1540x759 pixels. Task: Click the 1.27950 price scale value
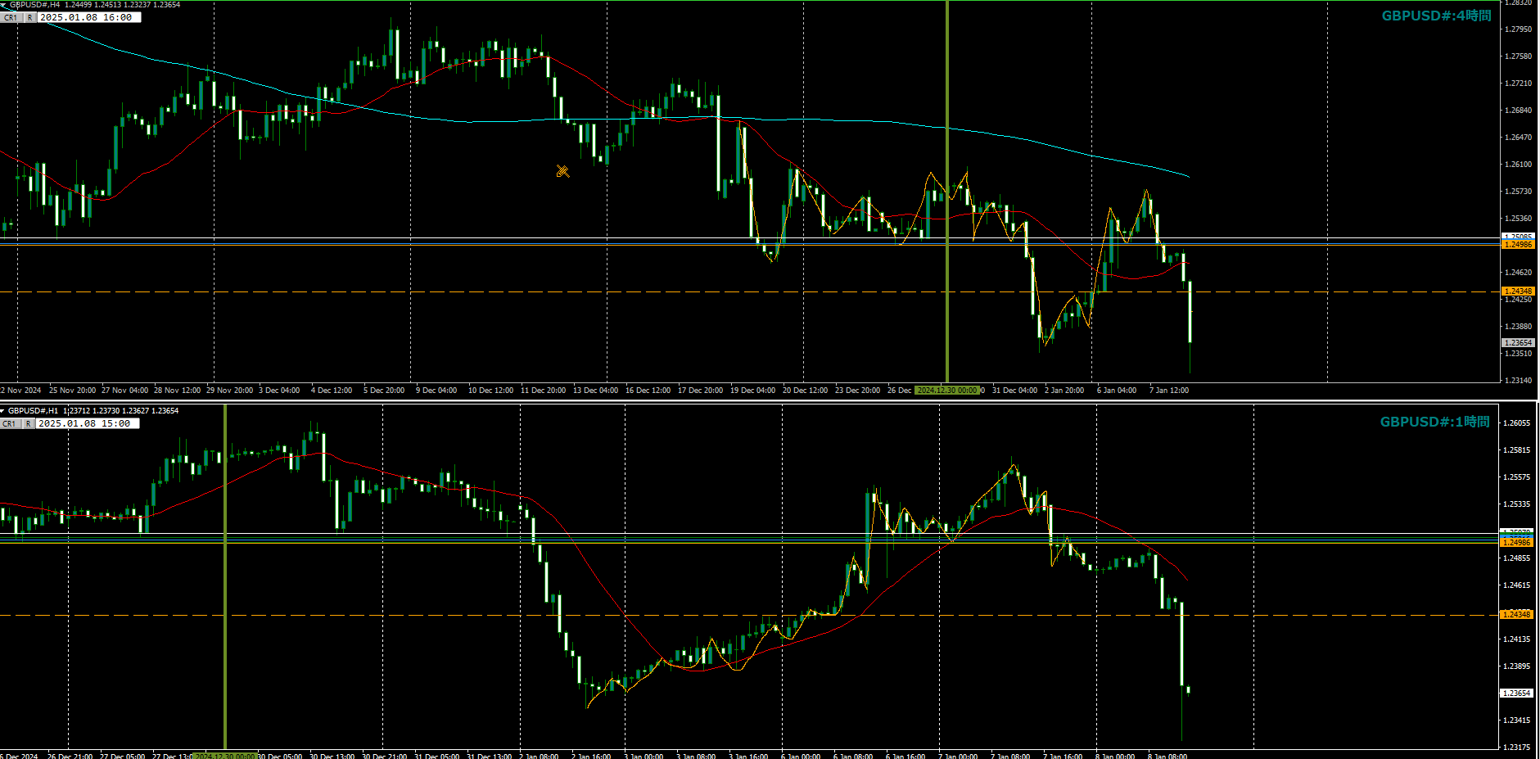pyautogui.click(x=1519, y=29)
